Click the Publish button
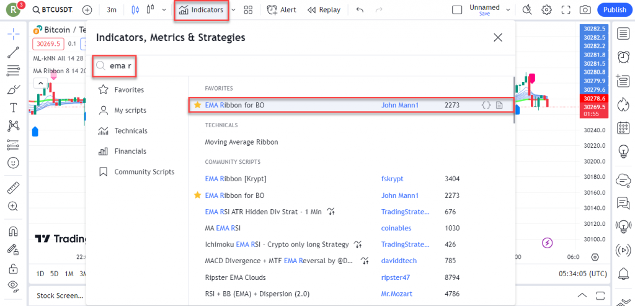635x306 pixels. (x=615, y=10)
